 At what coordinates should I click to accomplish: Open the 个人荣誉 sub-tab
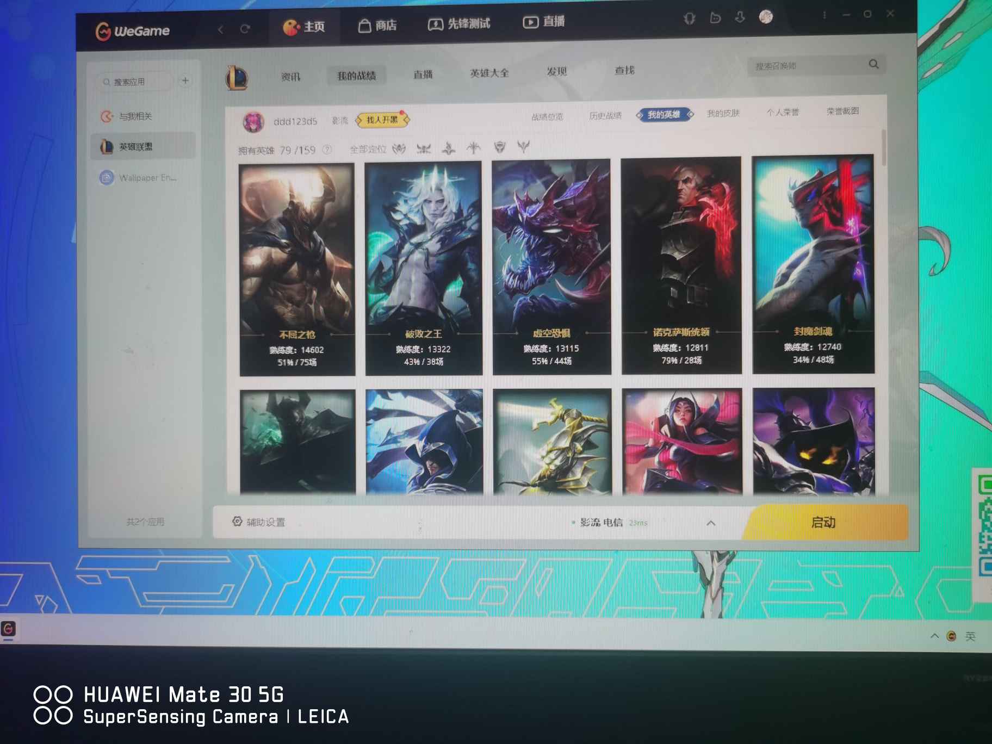(x=783, y=112)
